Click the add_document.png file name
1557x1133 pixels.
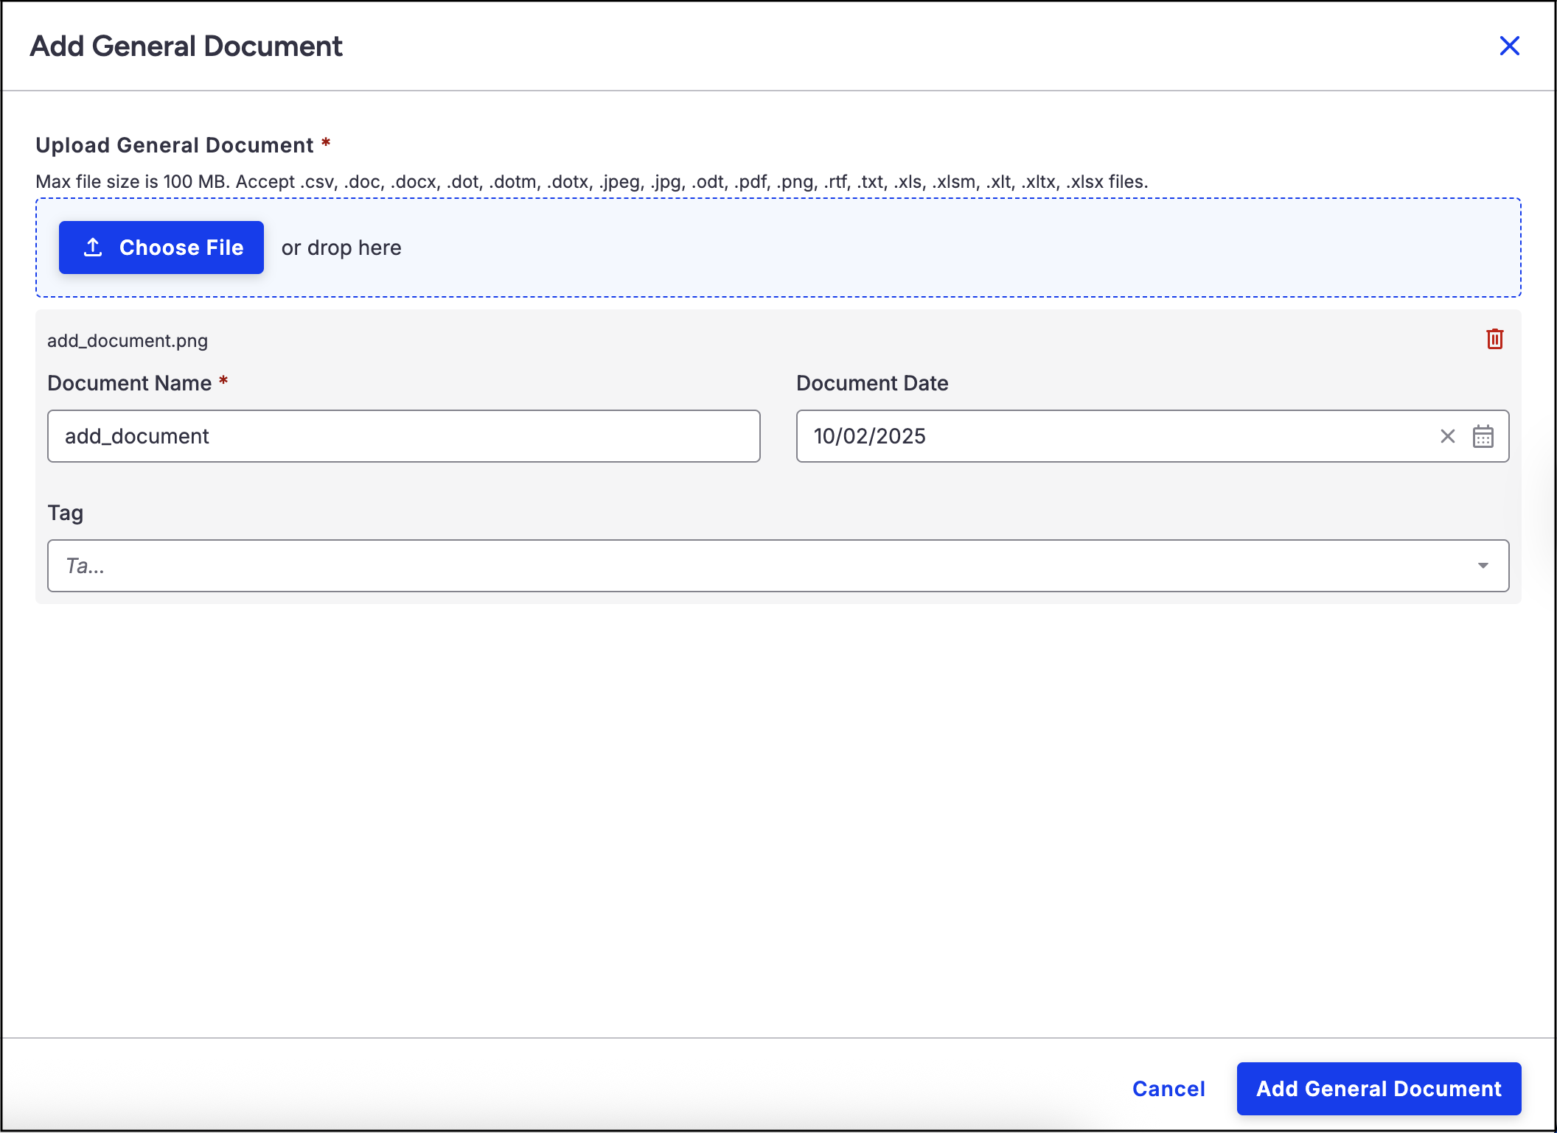tap(128, 340)
